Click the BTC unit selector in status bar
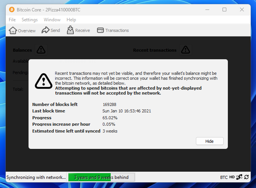256x188 pixels. (224, 177)
